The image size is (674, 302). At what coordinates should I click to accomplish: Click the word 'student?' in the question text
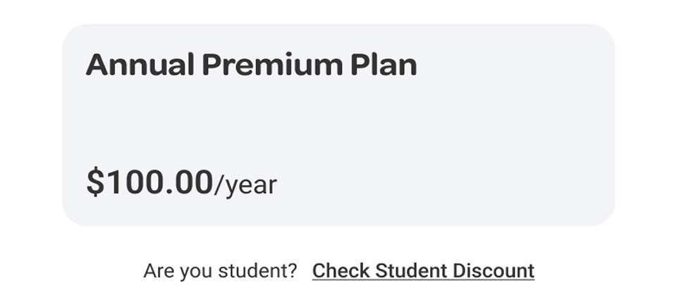tap(258, 271)
